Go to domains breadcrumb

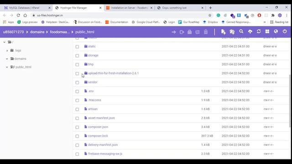tap(37, 32)
